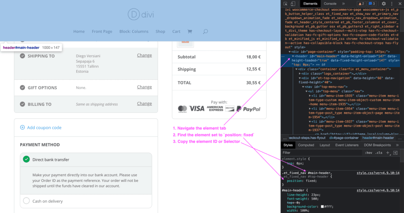404x213 pixels.
Task: Expand the li menu-item-1954 node
Action: tap(310, 109)
